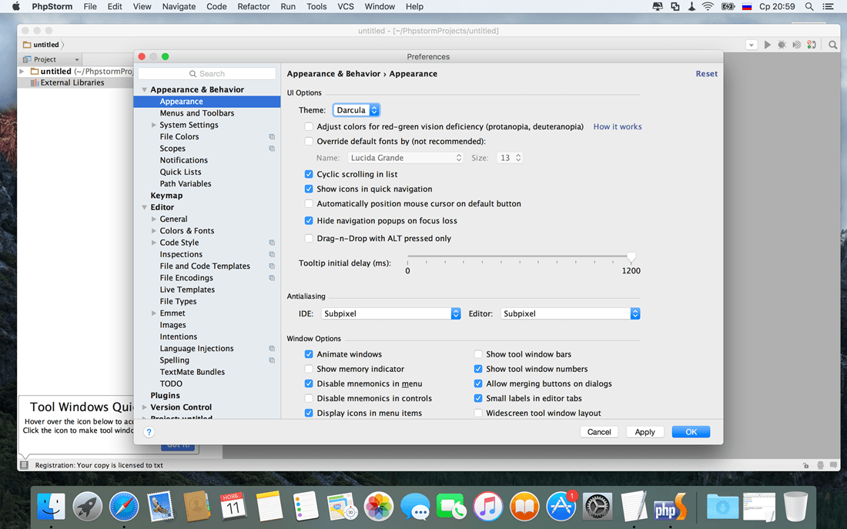This screenshot has height=529, width=847.
Task: Open iTunes music icon in Dock
Action: tap(487, 507)
